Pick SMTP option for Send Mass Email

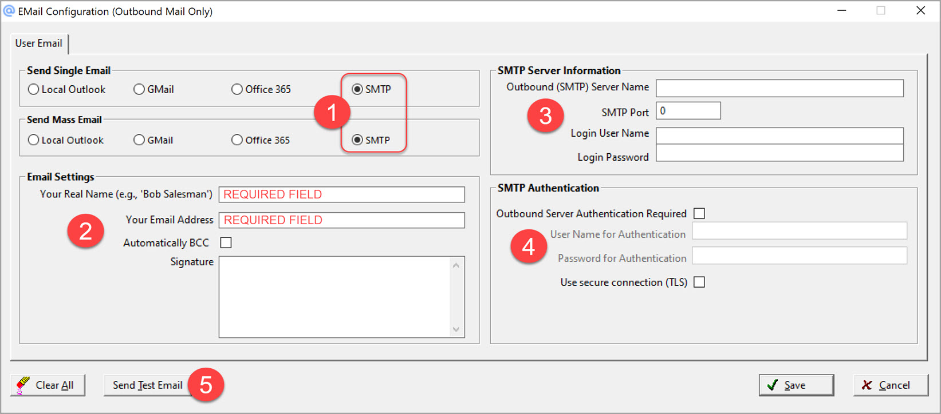tap(357, 140)
